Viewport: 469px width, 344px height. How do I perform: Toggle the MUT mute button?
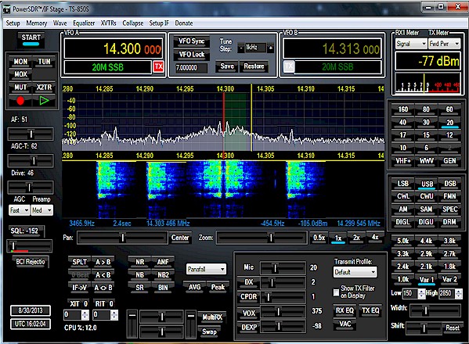(20, 88)
